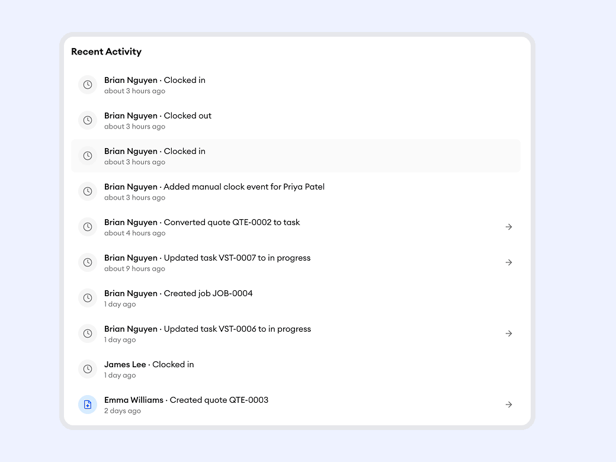Click the Emma Williams Created quote QTE-0003 text
Image resolution: width=616 pixels, height=462 pixels.
tap(186, 400)
